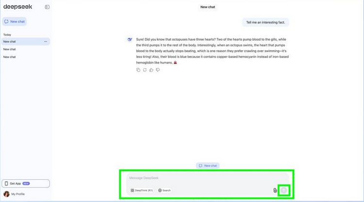This screenshot has width=364, height=202.
Task: Click the octopus emoji in the response
Action: pyautogui.click(x=175, y=62)
